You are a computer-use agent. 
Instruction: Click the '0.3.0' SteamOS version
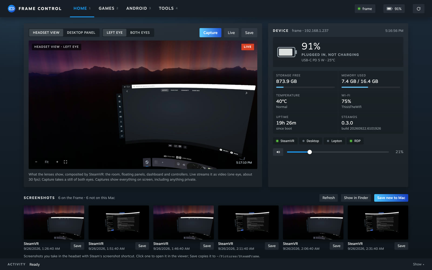click(347, 123)
